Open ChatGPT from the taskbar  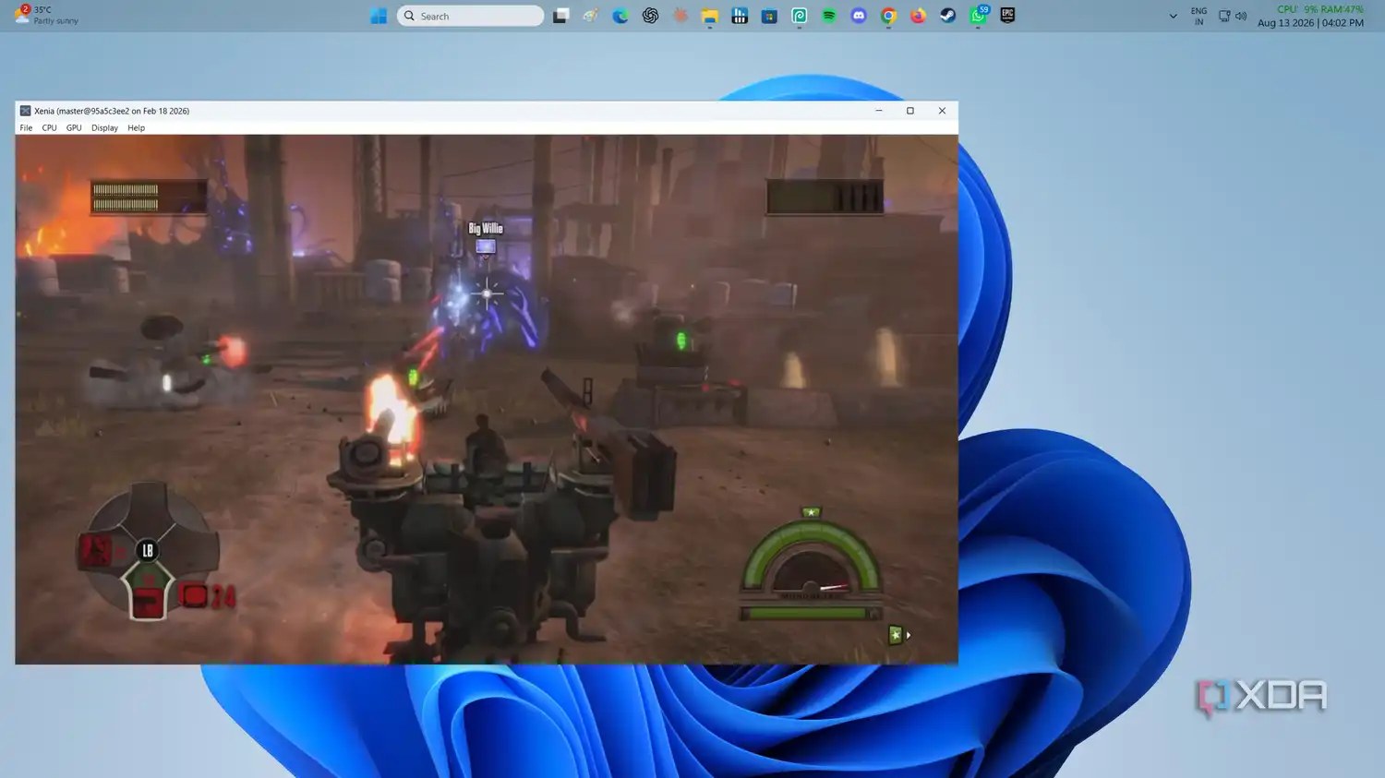click(650, 16)
